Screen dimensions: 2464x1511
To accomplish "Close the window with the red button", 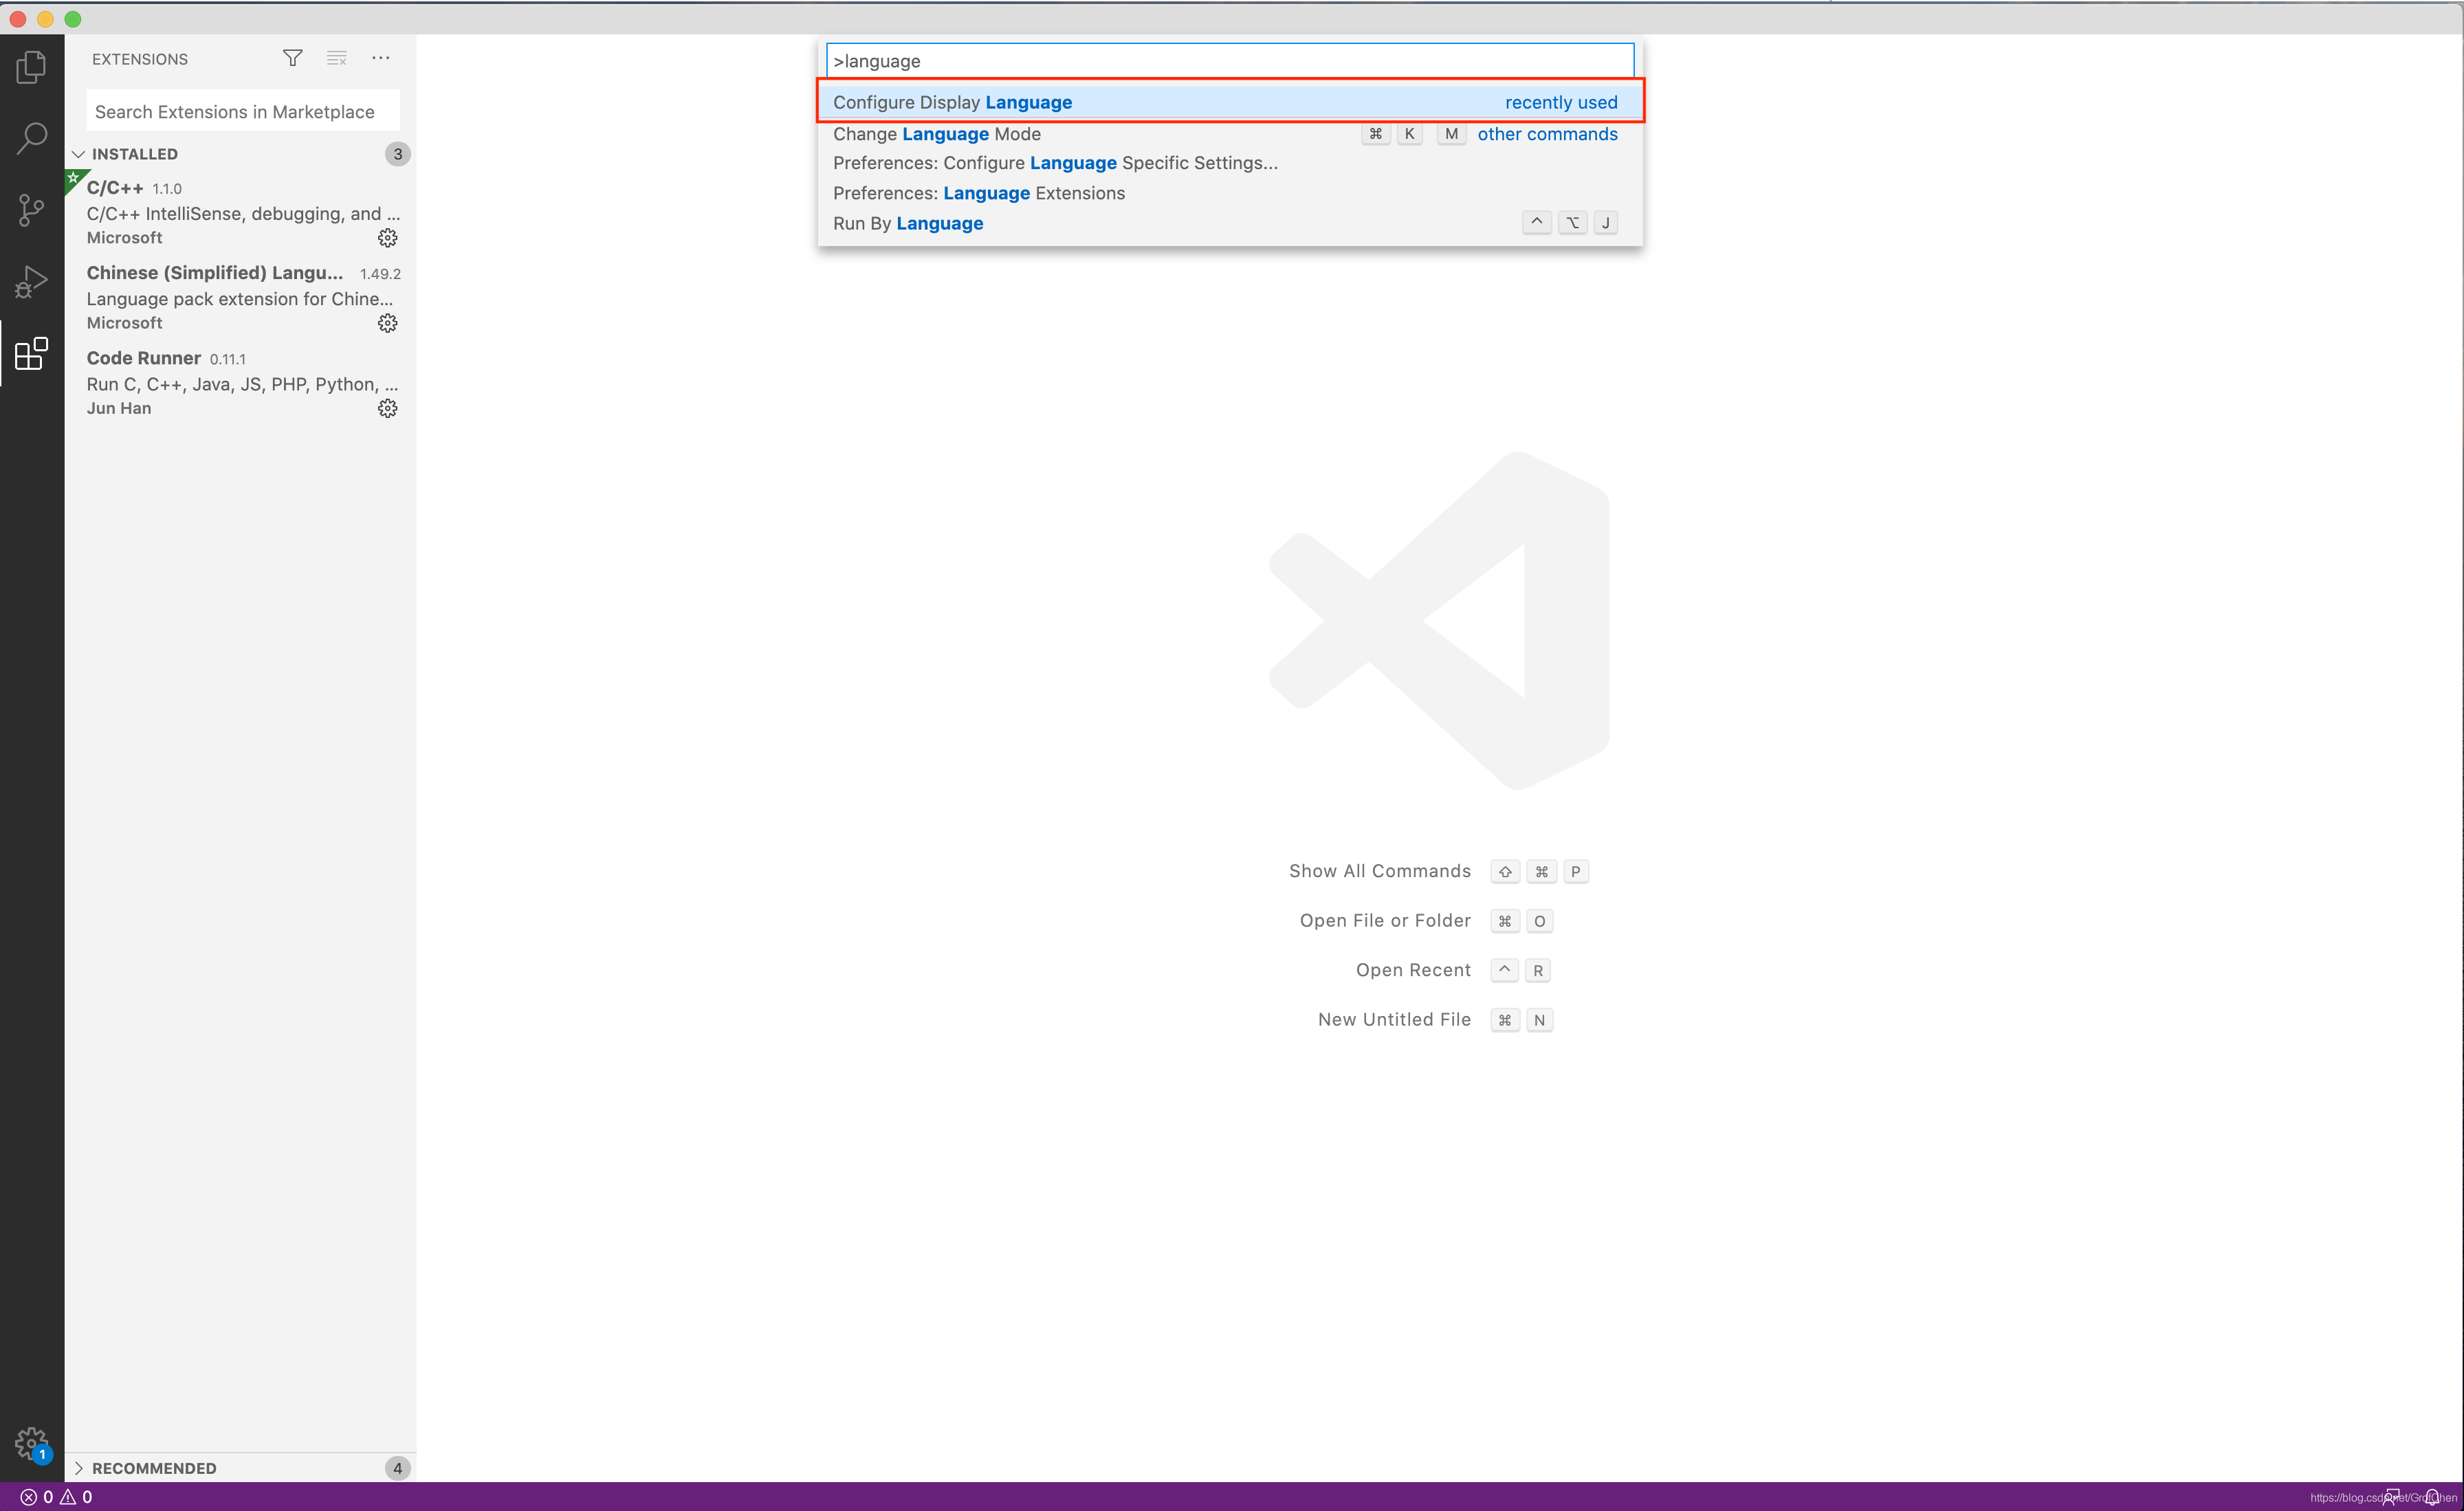I will pos(18,19).
